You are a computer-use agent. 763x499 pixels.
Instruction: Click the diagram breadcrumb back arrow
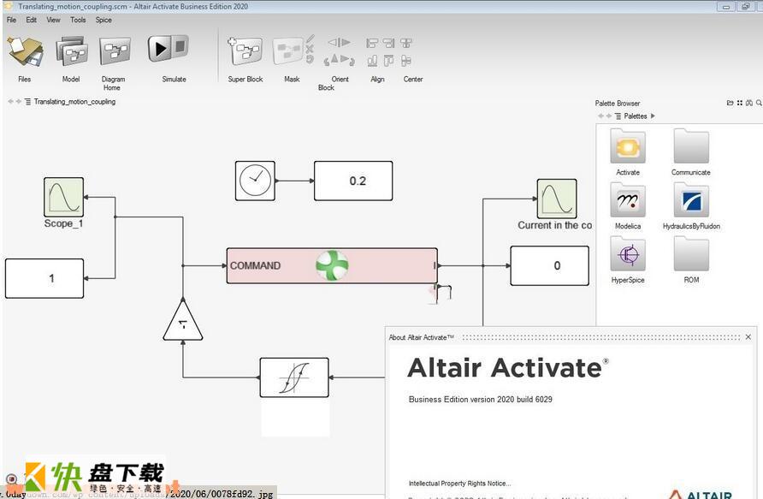[10, 102]
